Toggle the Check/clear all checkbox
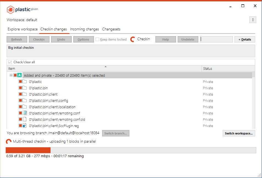 tap(10, 62)
